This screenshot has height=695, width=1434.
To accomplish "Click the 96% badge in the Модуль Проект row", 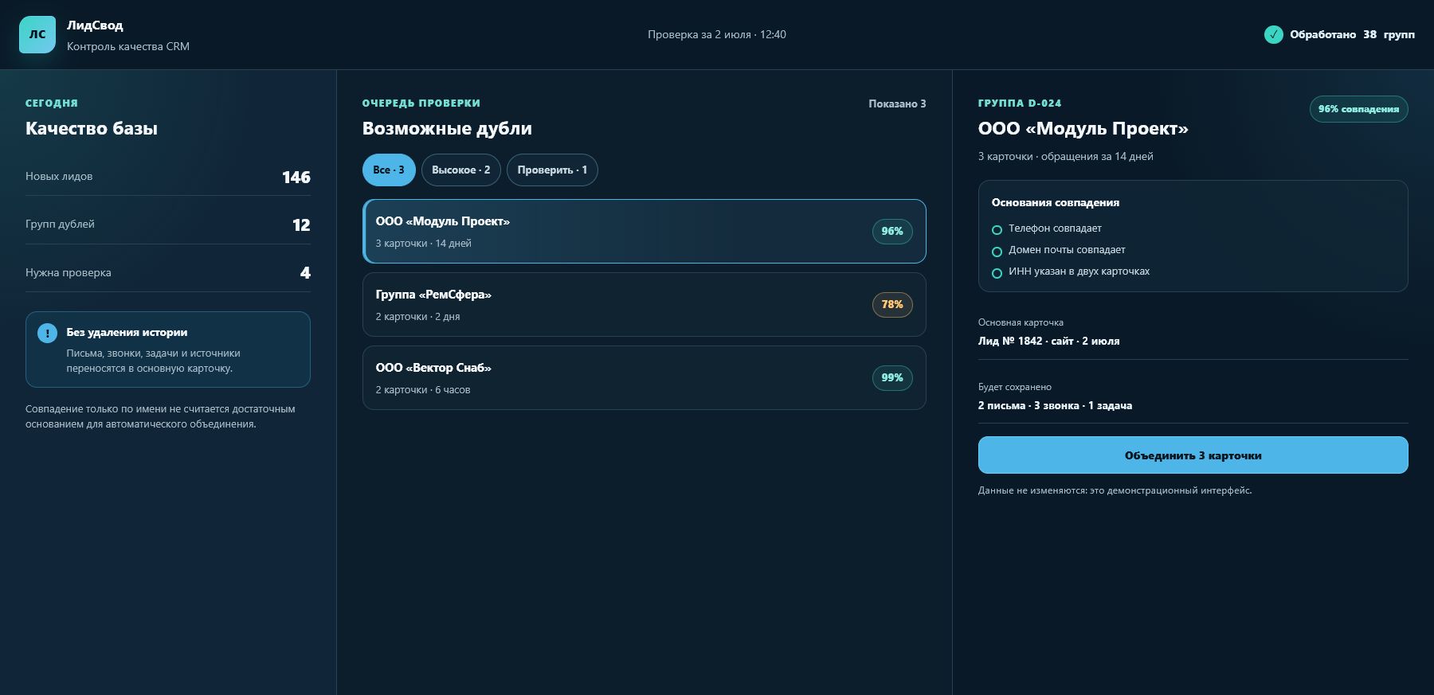I will [x=892, y=231].
